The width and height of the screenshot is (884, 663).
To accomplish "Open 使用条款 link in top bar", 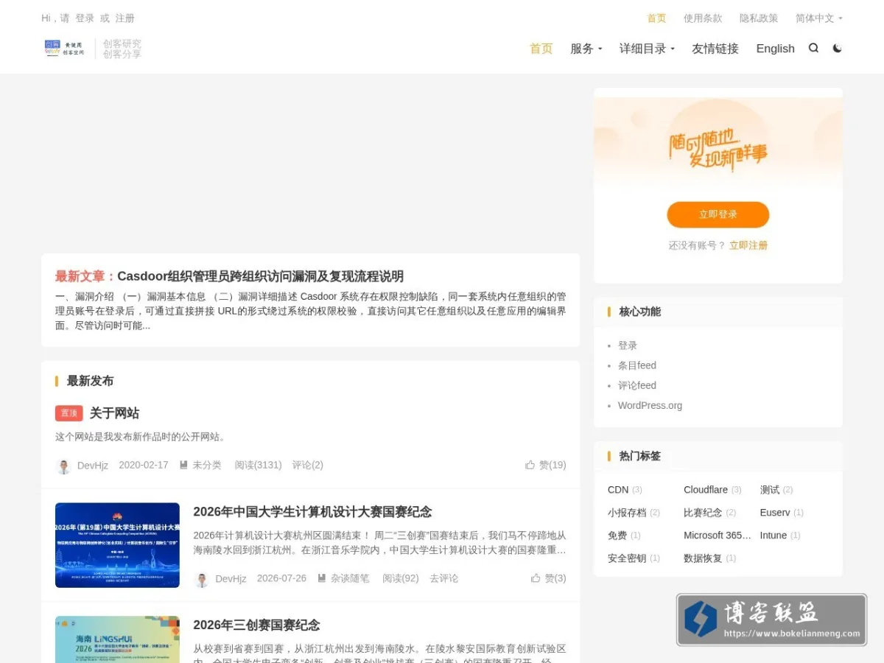I will click(x=703, y=18).
